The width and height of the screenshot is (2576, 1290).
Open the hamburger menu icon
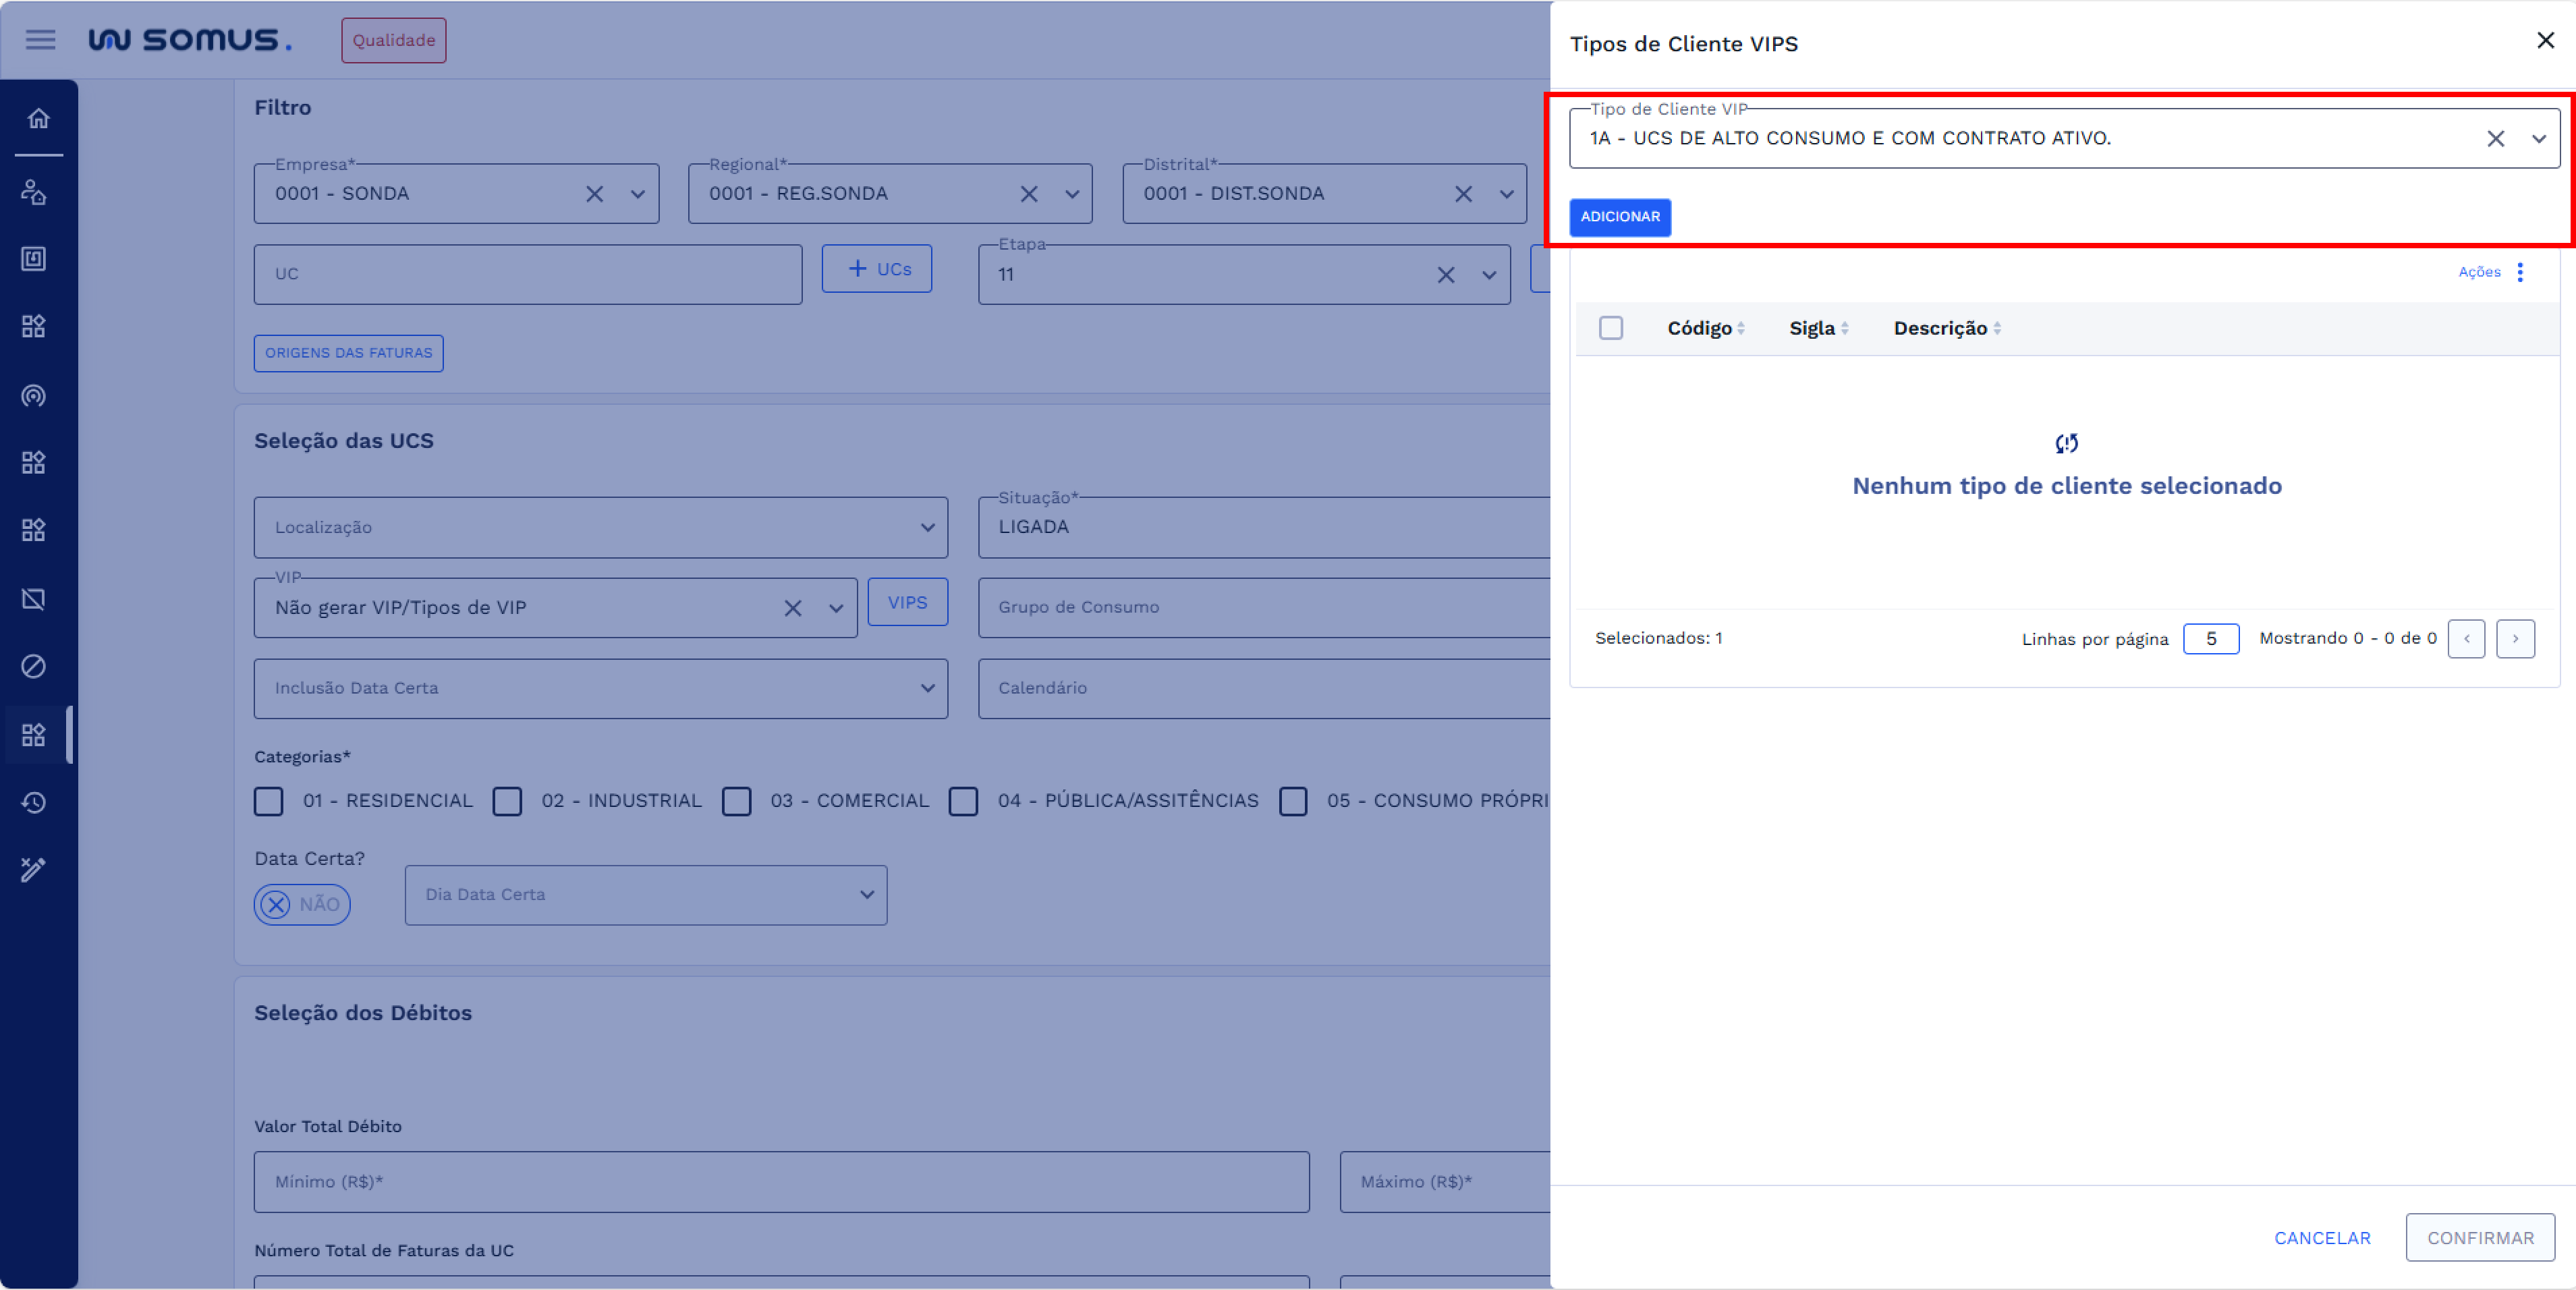click(x=40, y=40)
